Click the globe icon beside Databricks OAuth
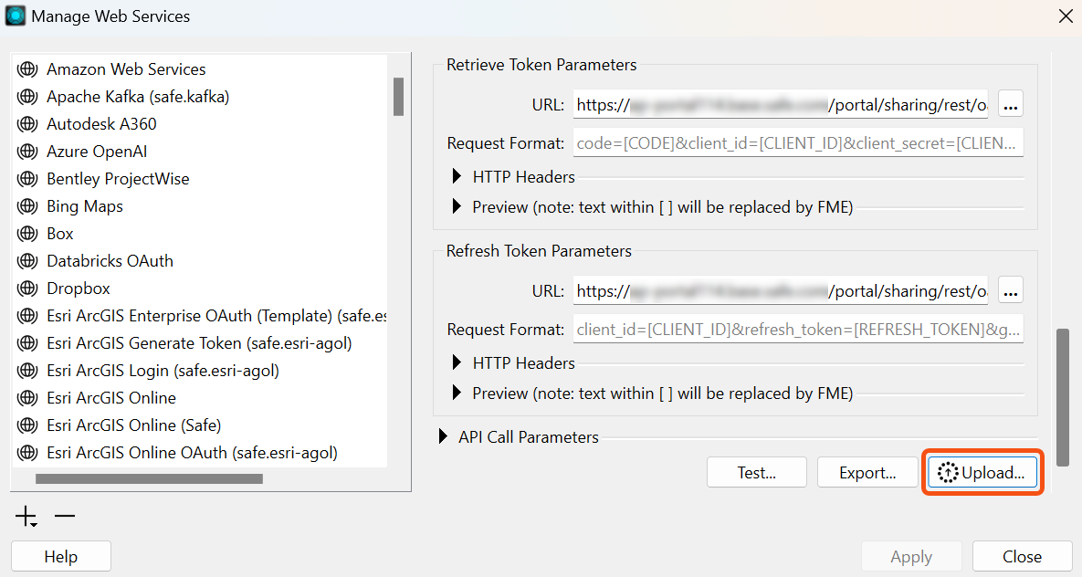1082x577 pixels. pos(27,261)
